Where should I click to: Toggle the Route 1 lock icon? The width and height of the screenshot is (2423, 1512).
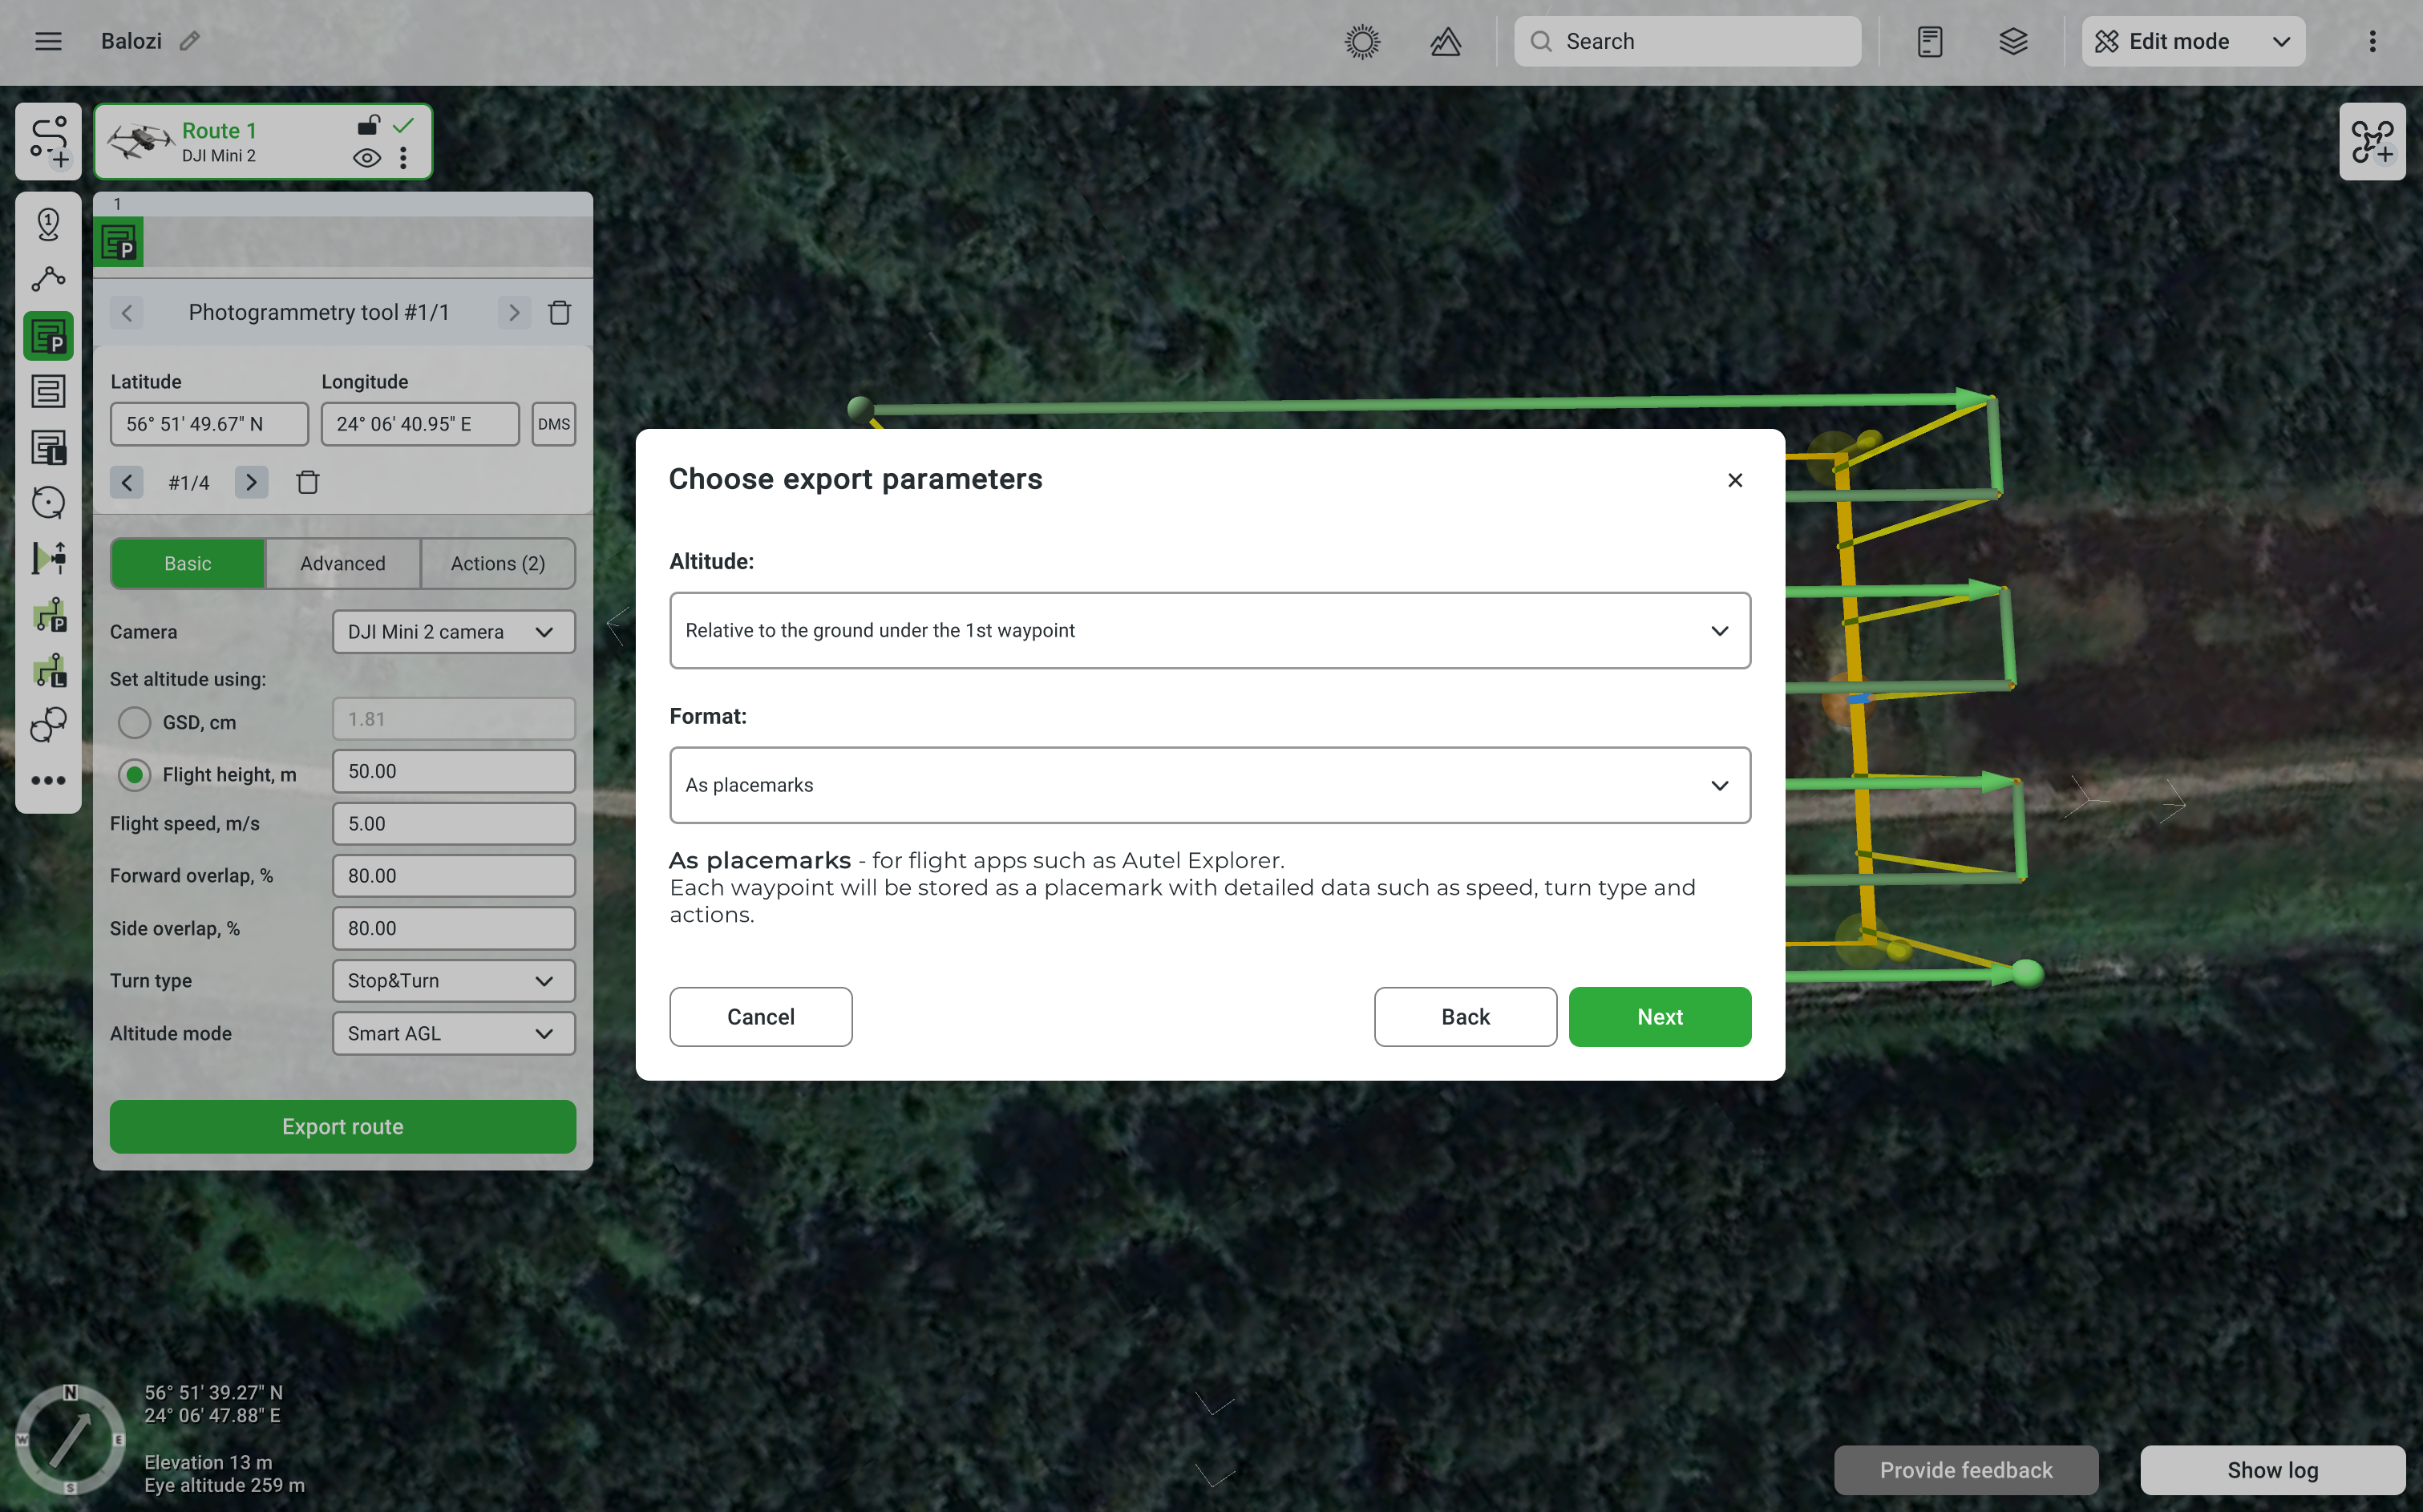coord(368,126)
